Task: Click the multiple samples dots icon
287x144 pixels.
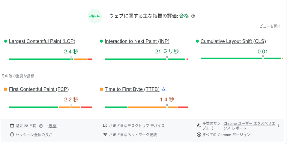Action: 199,125
